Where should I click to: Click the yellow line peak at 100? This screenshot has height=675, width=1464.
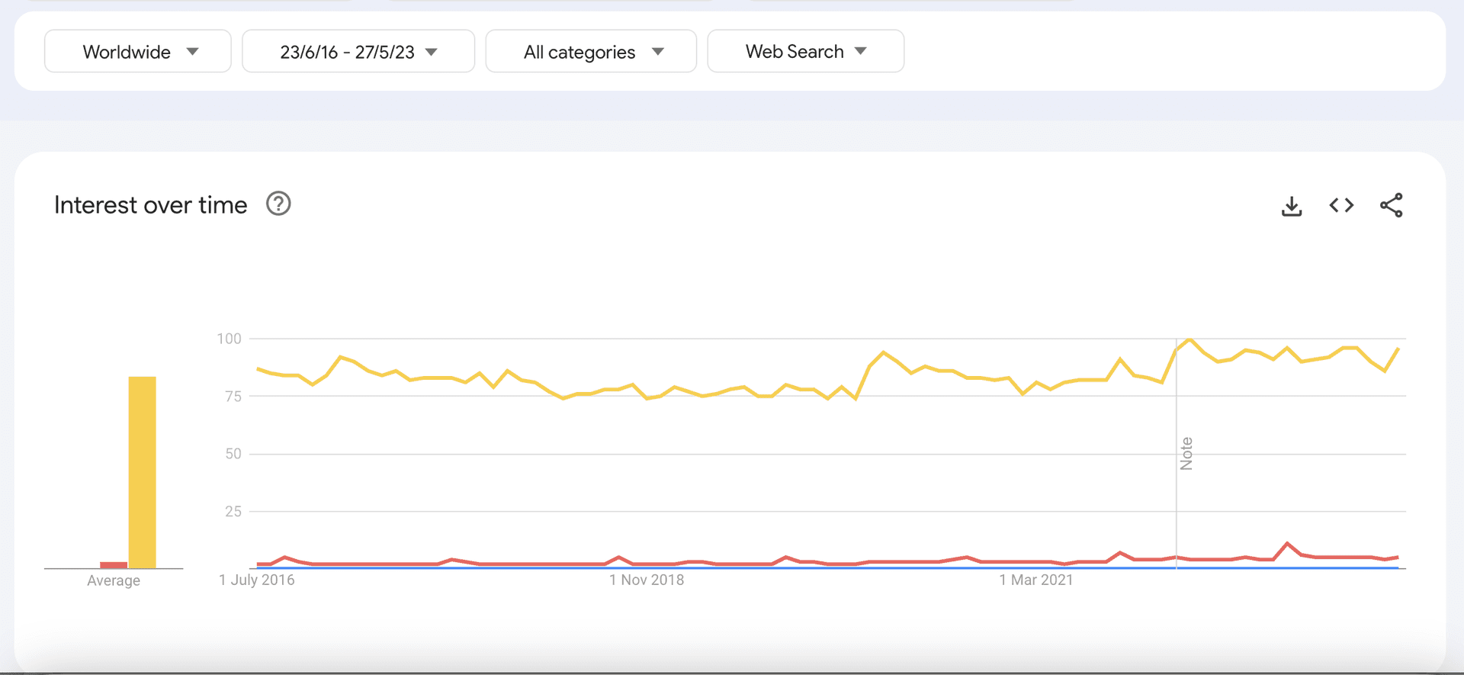pyautogui.click(x=1189, y=339)
